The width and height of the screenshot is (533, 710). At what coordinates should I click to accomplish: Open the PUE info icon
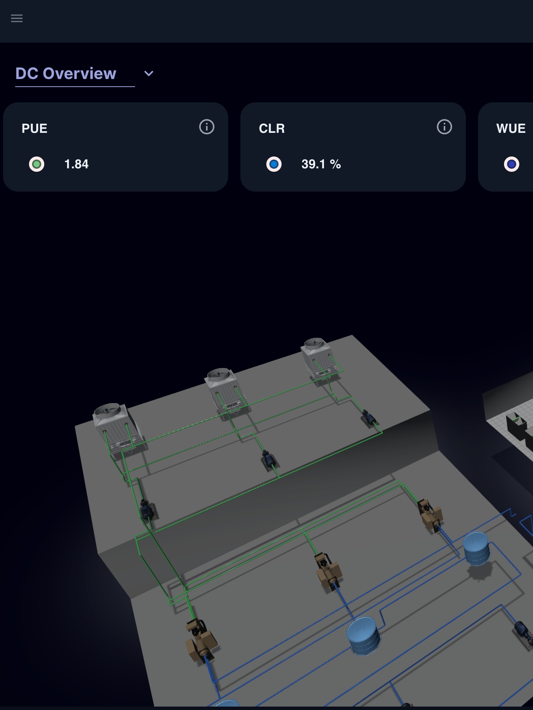(x=207, y=127)
